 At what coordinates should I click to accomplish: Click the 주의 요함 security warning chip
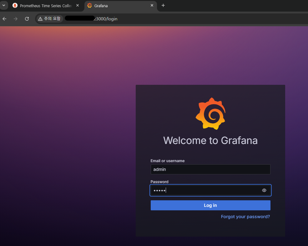point(50,19)
